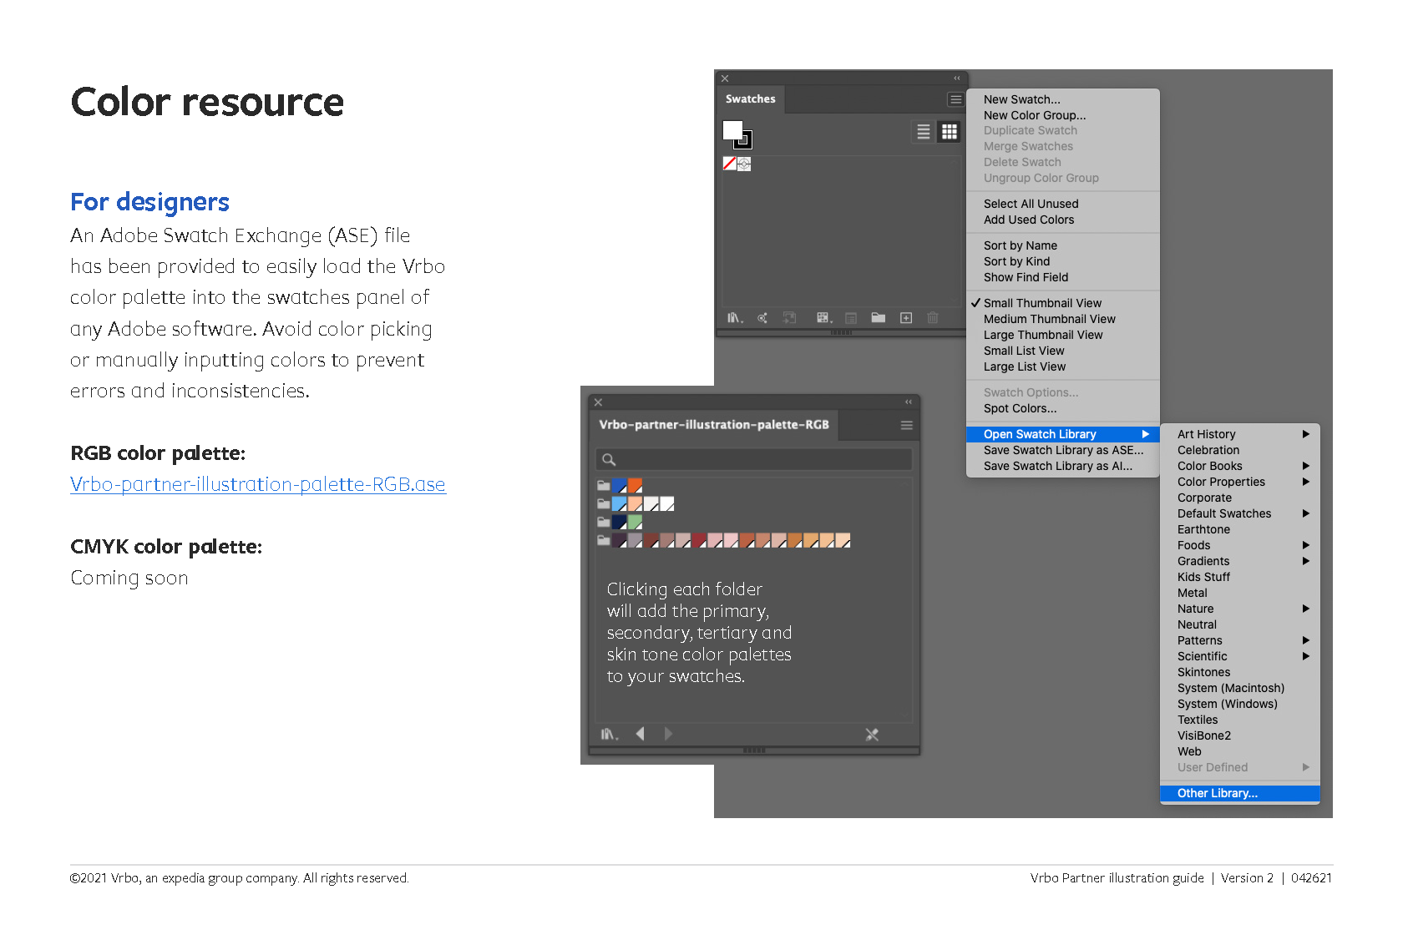The width and height of the screenshot is (1403, 935).
Task: Choose Spot Colors... menu item
Action: (1063, 408)
